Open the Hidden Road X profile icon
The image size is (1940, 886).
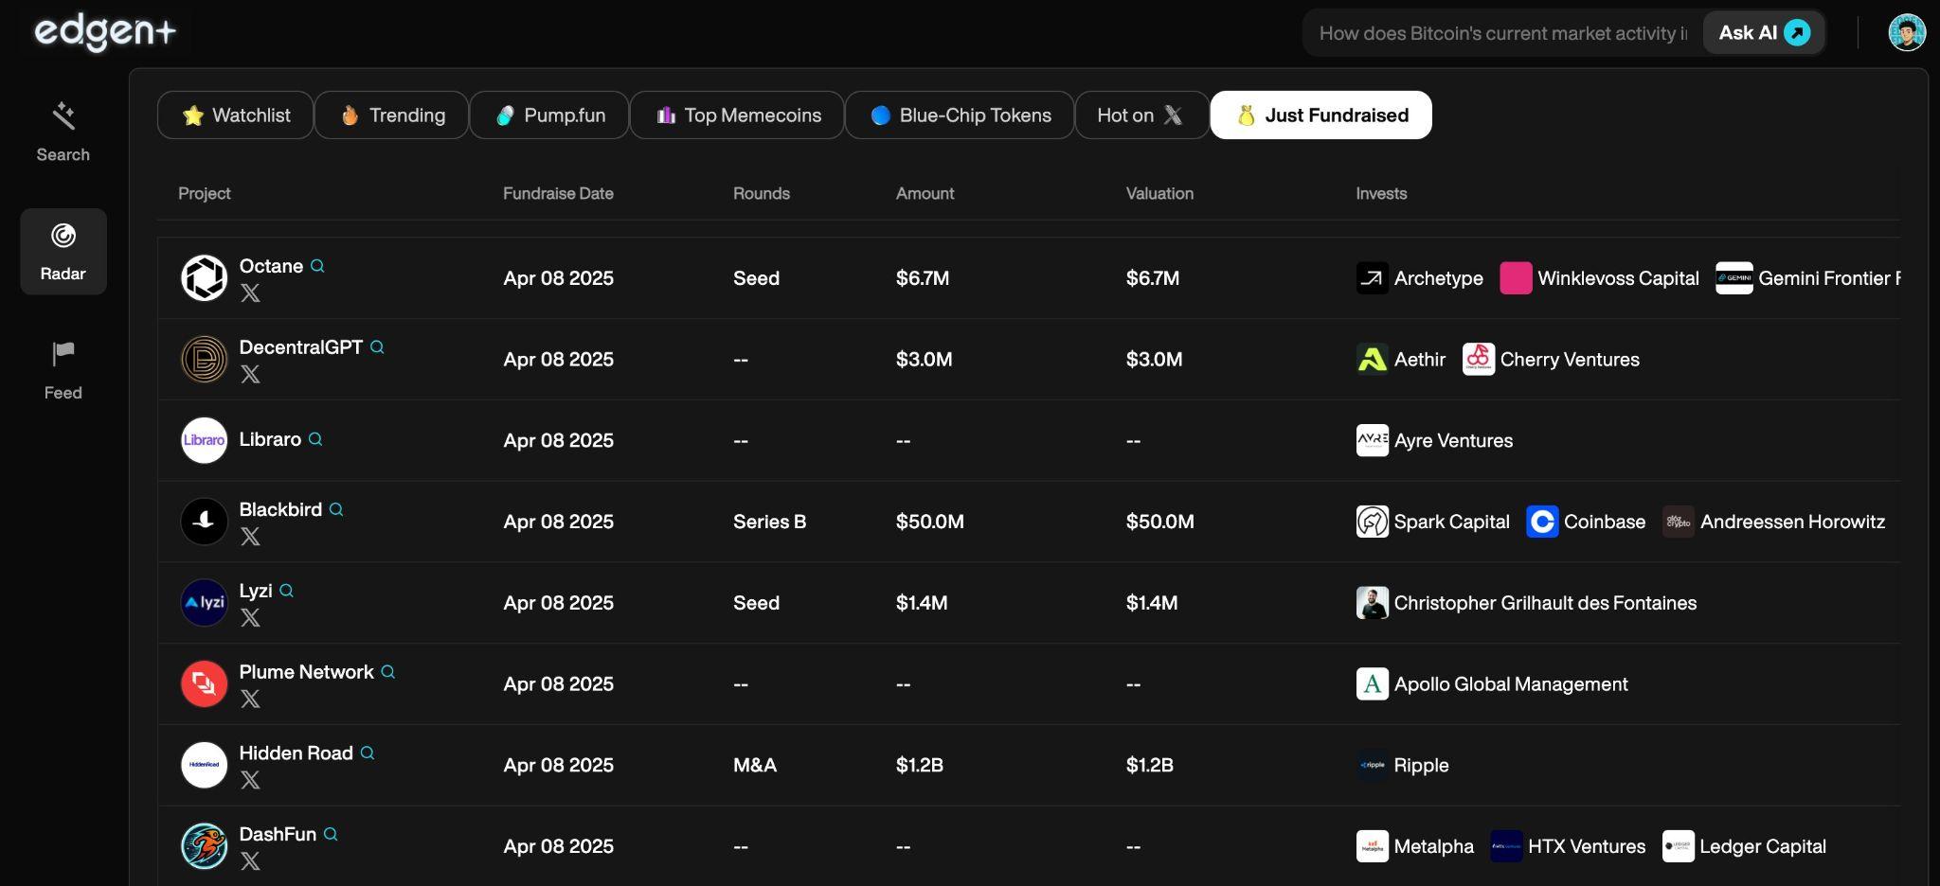[250, 780]
